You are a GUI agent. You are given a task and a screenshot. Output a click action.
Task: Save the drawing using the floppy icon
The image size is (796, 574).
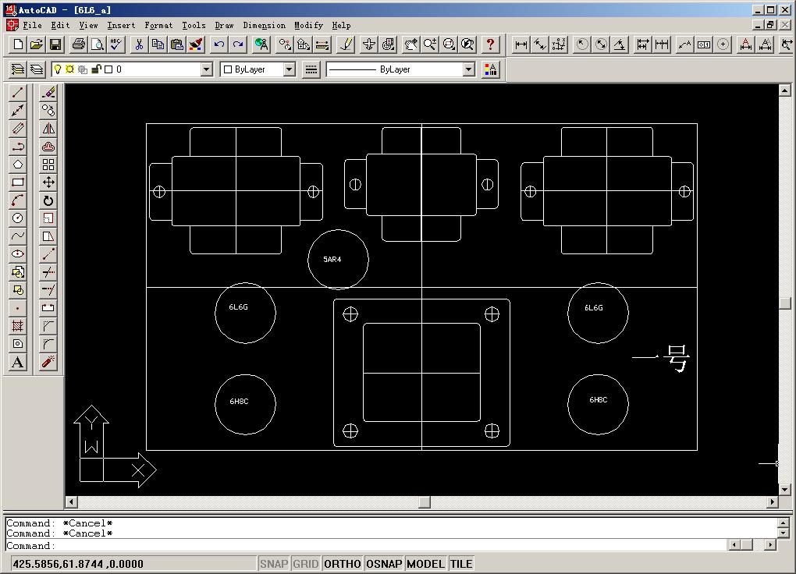click(x=55, y=44)
